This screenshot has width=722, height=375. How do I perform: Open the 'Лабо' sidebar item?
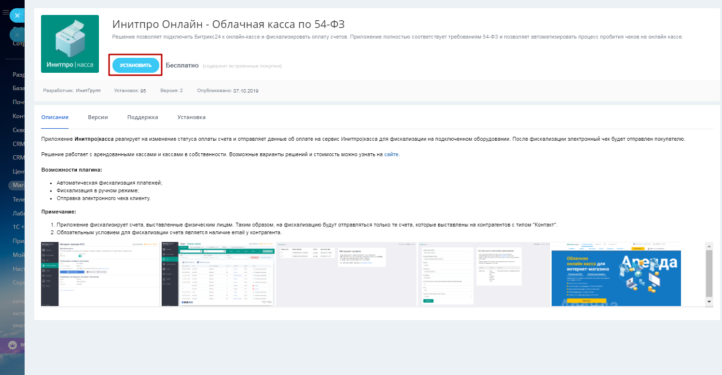pos(18,213)
